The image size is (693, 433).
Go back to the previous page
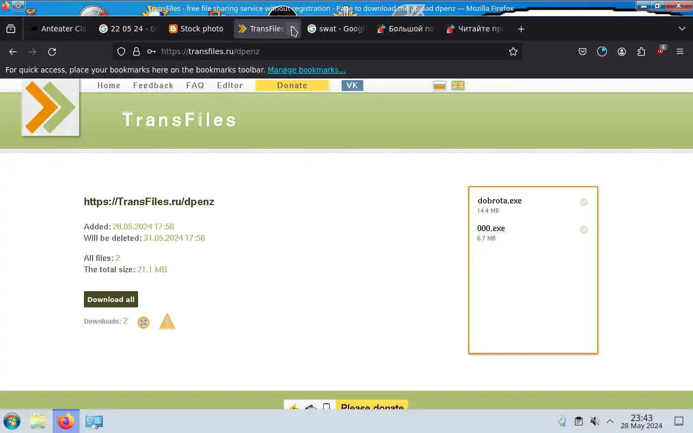tap(13, 51)
